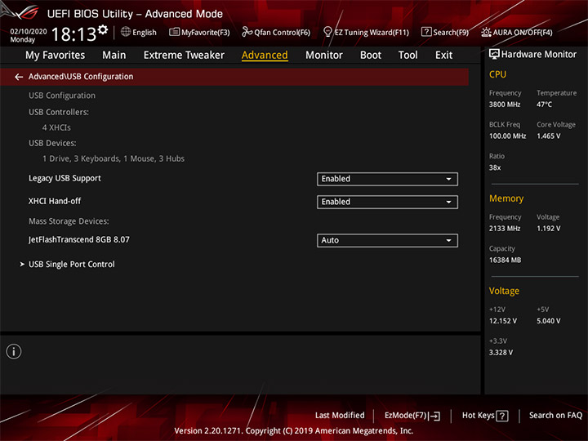Change language via English label
Viewport: 588px width, 441px height.
pyautogui.click(x=145, y=33)
